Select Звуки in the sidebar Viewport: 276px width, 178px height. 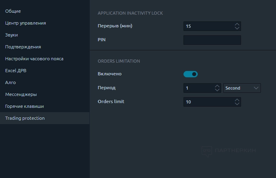pos(12,35)
